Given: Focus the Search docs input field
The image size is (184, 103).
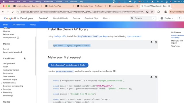Looking at the screenshot, I should point(143,18).
